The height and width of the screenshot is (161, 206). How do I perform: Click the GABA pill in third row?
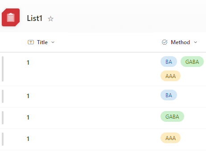coord(172,116)
